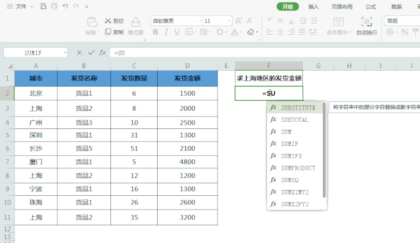Choose SUBSTITUTE from function suggestions
The height and width of the screenshot is (243, 420).
point(294,107)
